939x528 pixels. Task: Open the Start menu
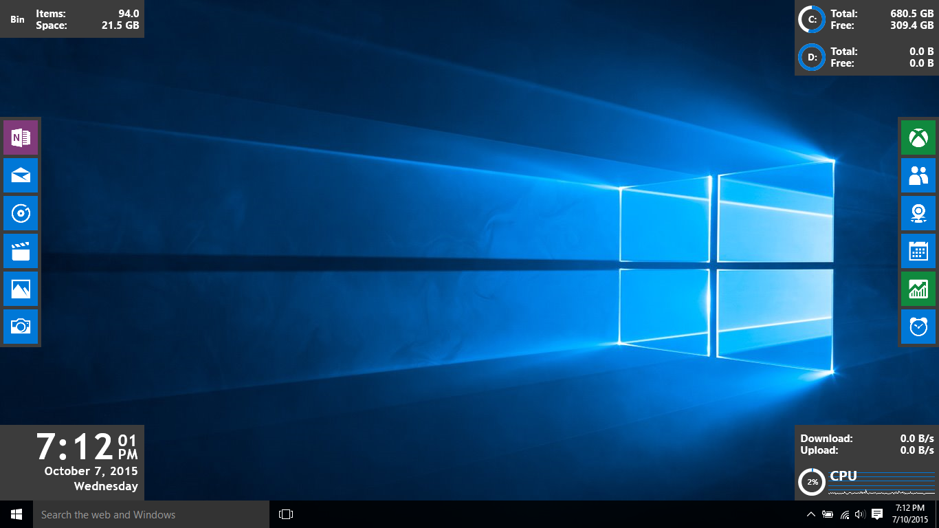click(x=15, y=514)
